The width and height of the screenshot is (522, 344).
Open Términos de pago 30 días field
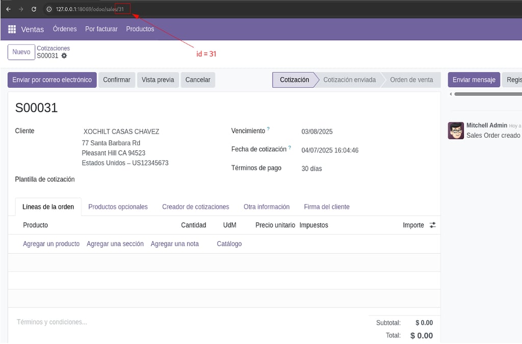click(311, 169)
